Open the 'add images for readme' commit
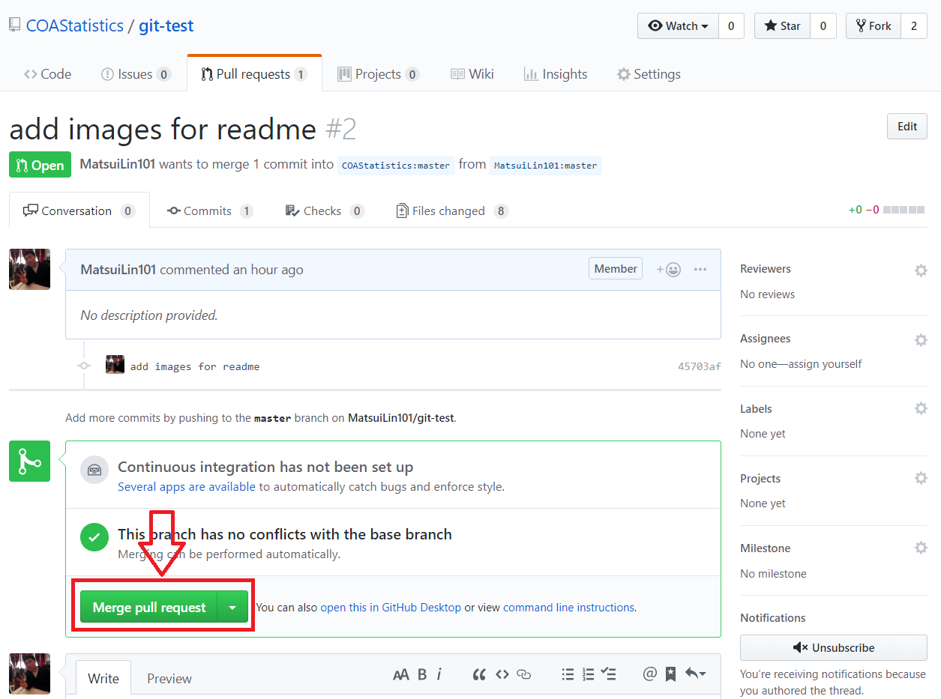This screenshot has width=941, height=699. tap(195, 366)
